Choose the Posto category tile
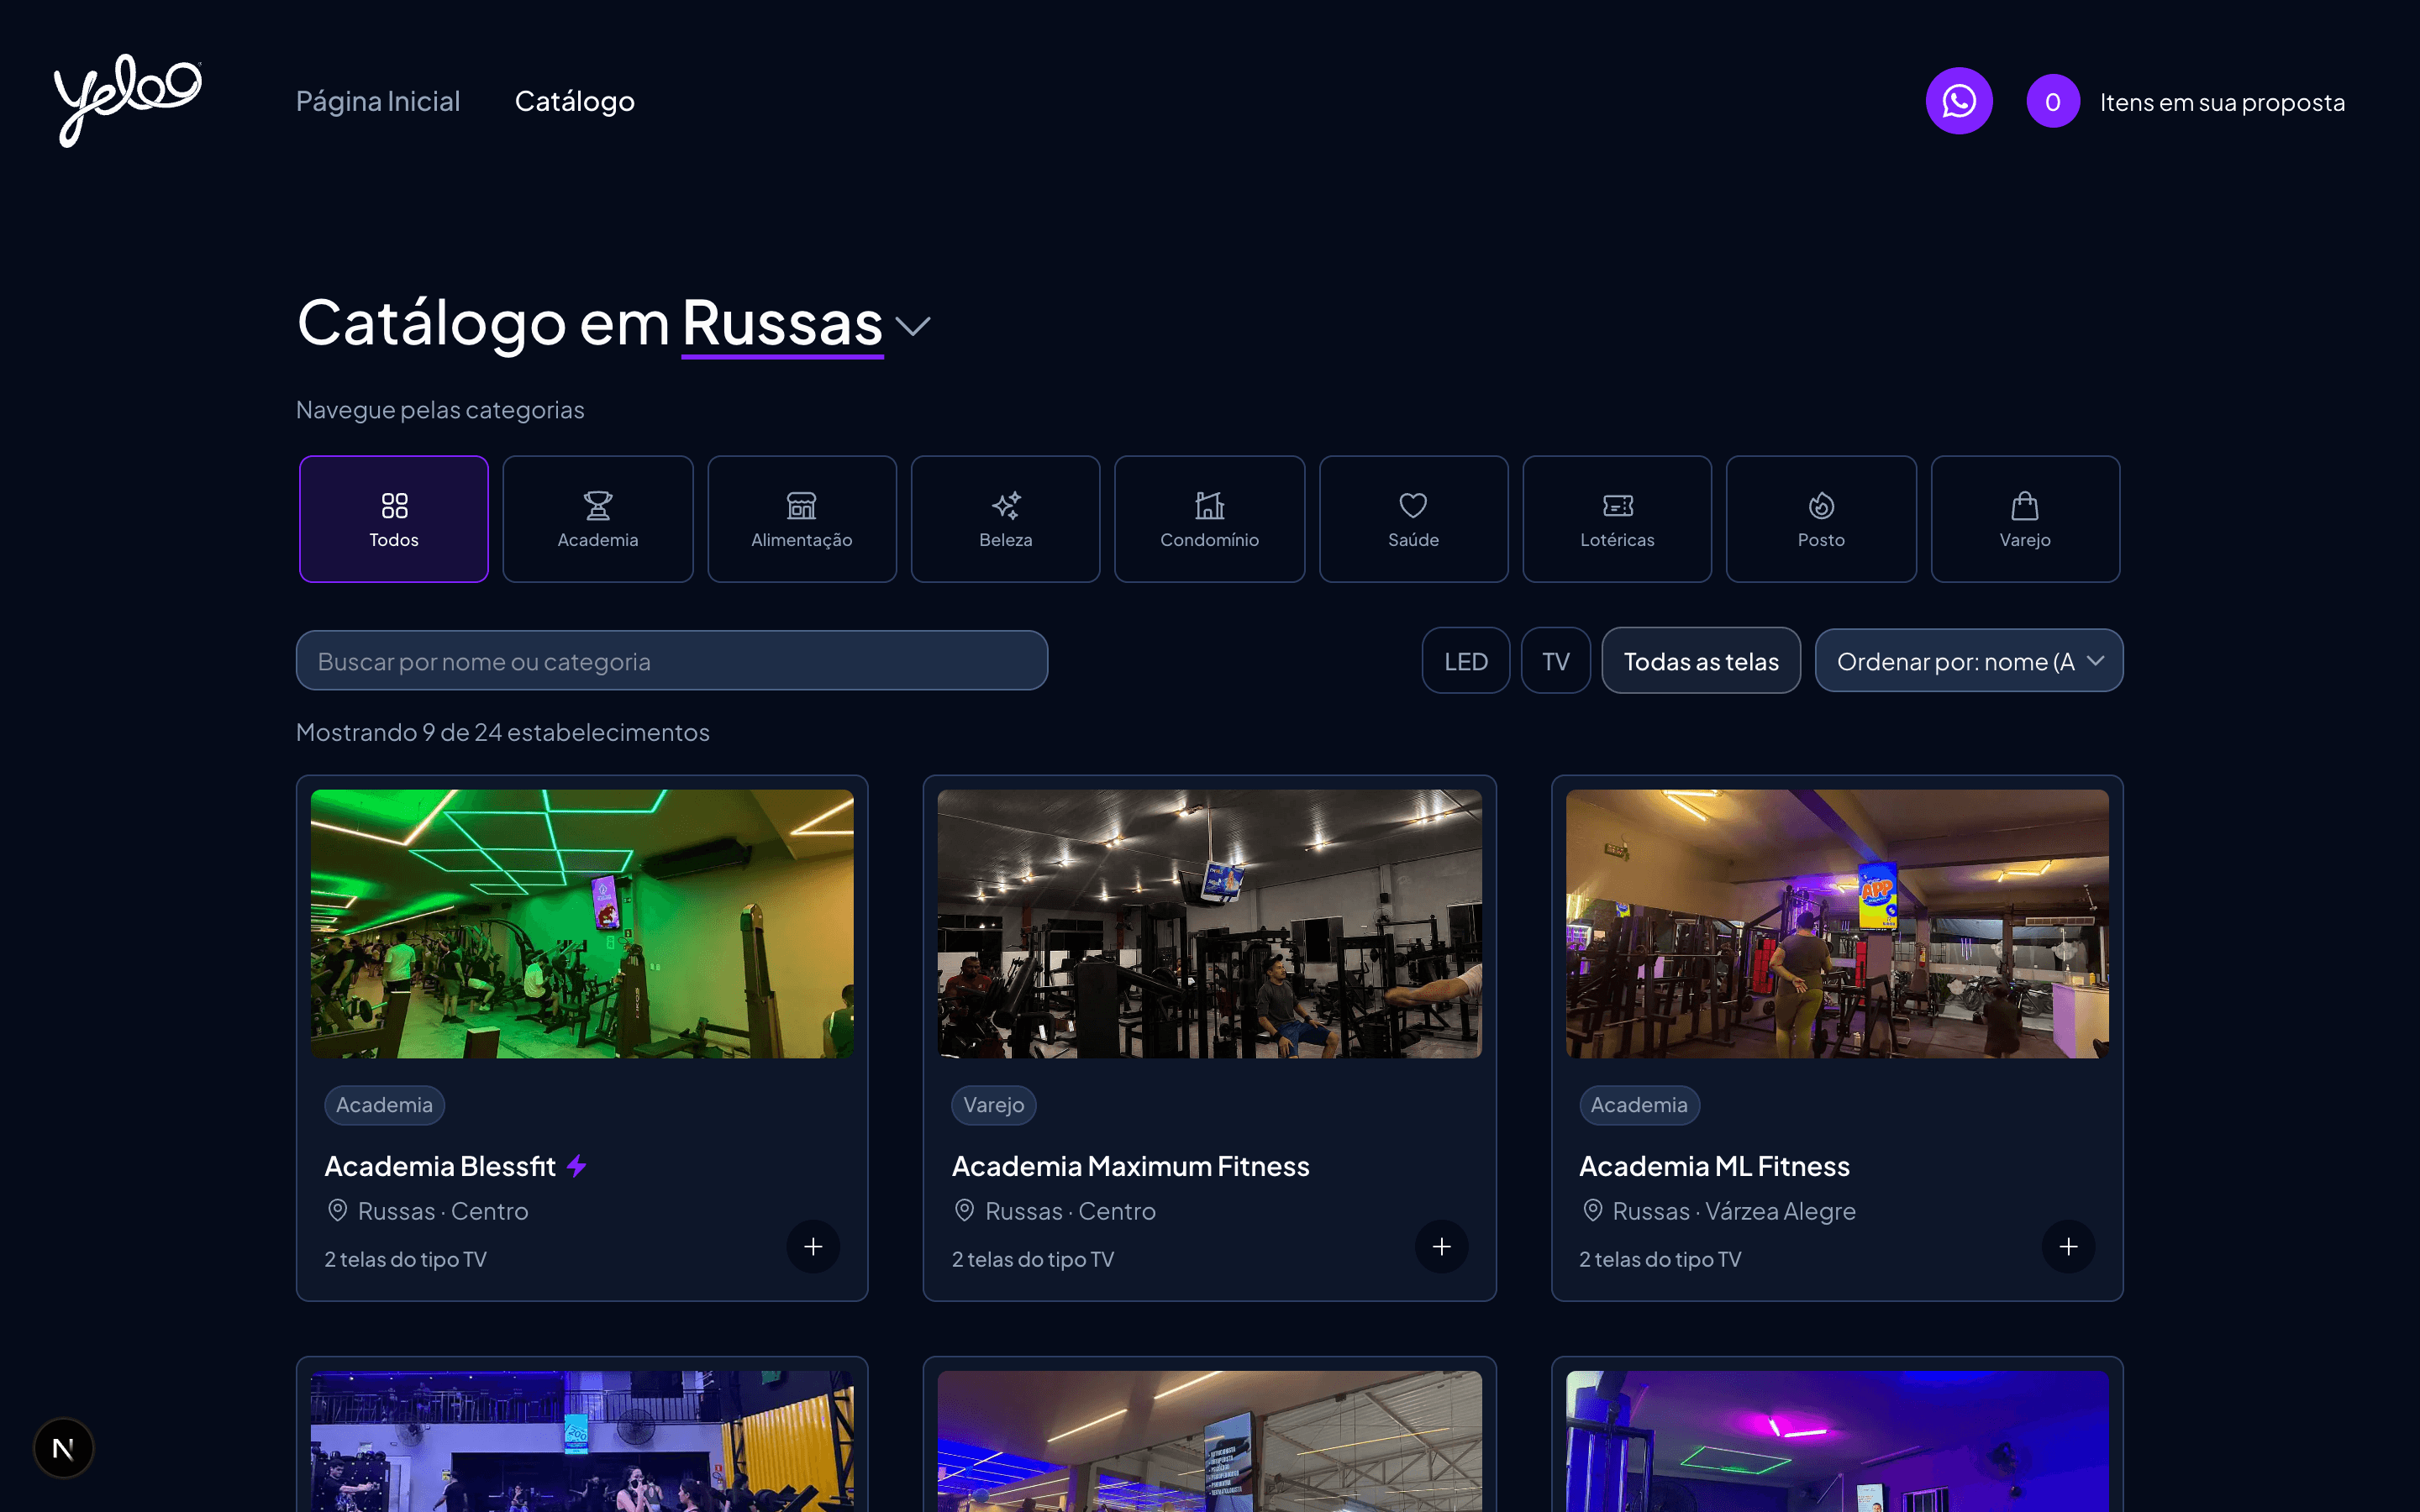The height and width of the screenshot is (1512, 2420). click(1821, 519)
